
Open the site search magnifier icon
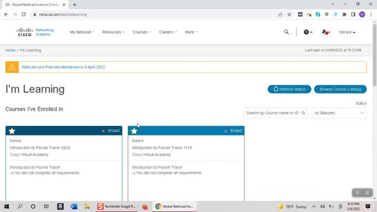point(286,32)
